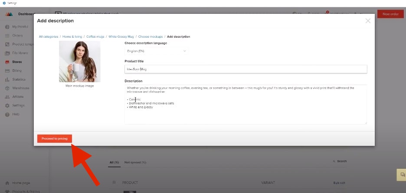This screenshot has width=406, height=193.
Task: Click the Orders list icon
Action: 7,35
